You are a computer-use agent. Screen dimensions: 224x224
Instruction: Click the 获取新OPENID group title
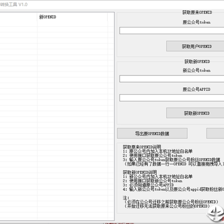[197, 62]
